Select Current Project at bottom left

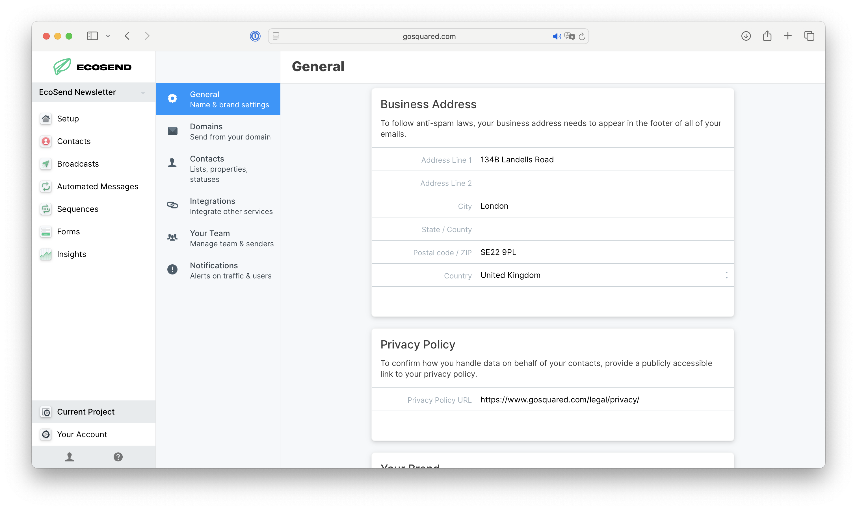pyautogui.click(x=86, y=412)
